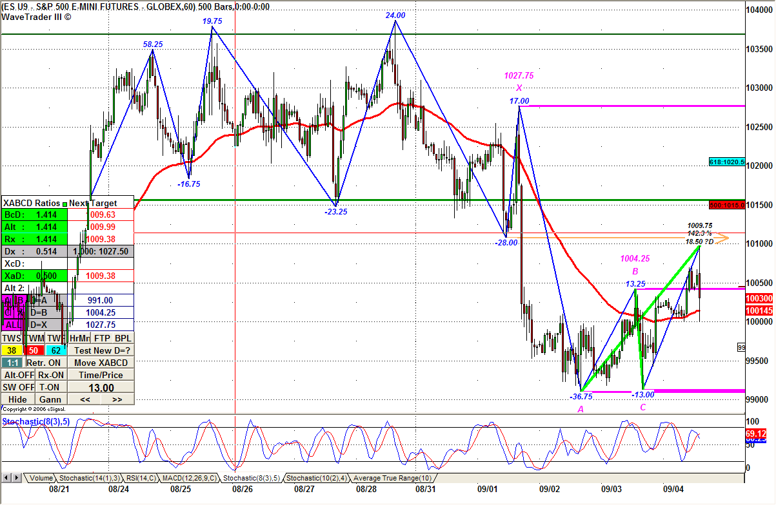Click the >> step-forward arrow button
This screenshot has width=776, height=505.
(117, 399)
